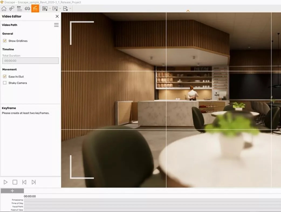Toggle the orange Video Editor clapperboard icon

(x=35, y=8)
